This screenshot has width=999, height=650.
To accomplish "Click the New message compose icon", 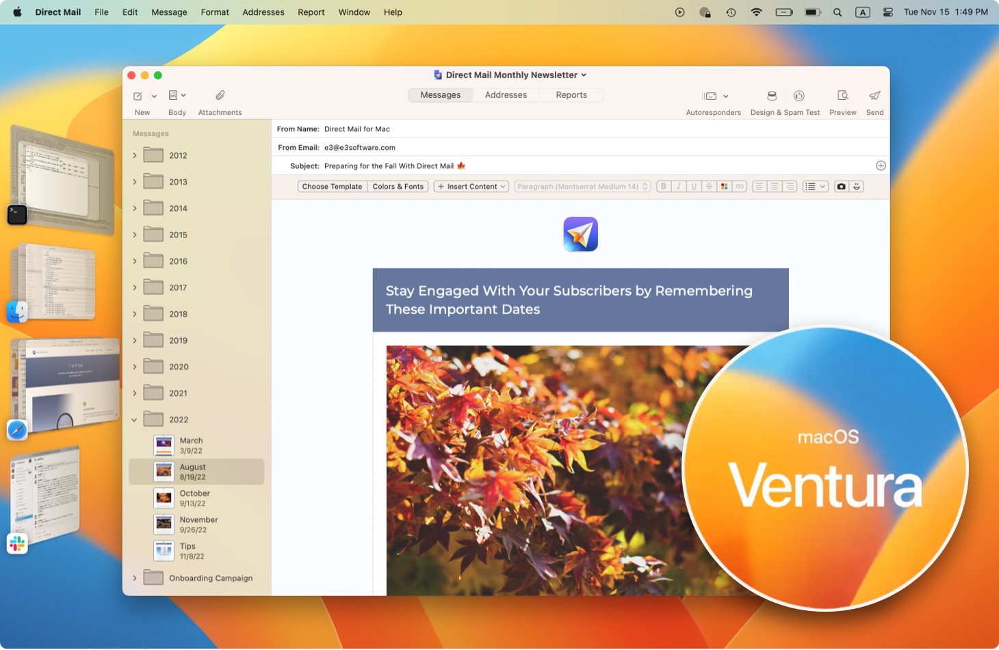I will (138, 96).
